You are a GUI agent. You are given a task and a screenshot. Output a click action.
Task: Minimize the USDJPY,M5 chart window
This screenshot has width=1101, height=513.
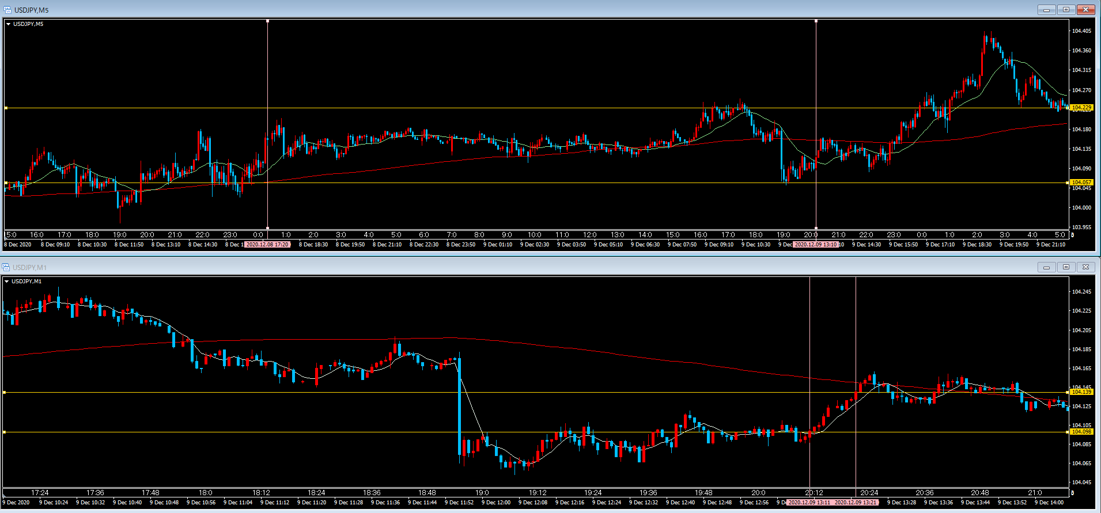[x=1046, y=10]
